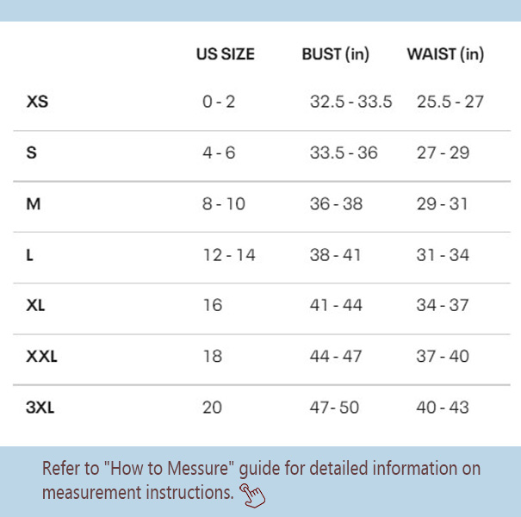Image resolution: width=521 pixels, height=517 pixels.
Task: Click the US SIZE column header
Action: (226, 54)
